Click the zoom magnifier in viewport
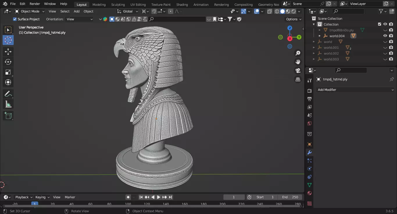397x214 pixels. click(x=298, y=53)
